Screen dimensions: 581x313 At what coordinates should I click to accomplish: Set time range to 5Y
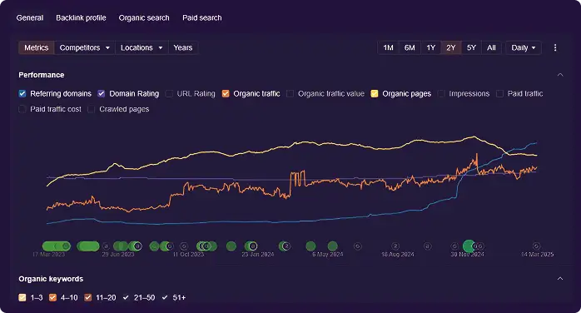(471, 47)
